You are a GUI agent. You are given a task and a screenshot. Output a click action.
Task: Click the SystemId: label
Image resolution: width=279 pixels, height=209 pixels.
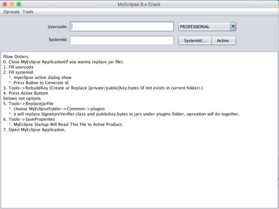(x=58, y=39)
